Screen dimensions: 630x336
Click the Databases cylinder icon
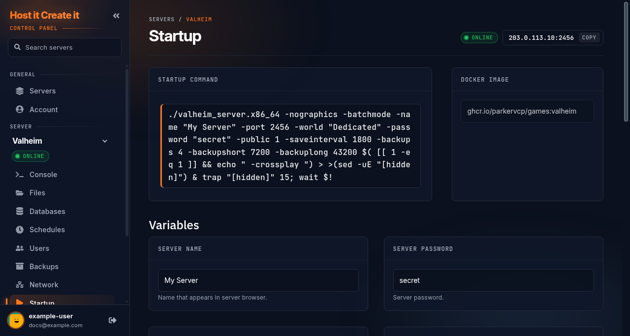pos(20,212)
